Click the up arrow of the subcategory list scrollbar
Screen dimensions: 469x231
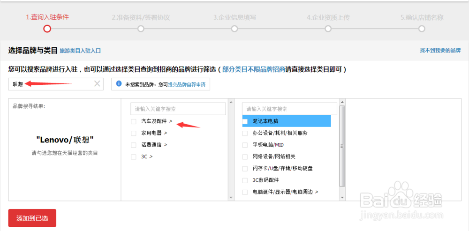(342, 102)
